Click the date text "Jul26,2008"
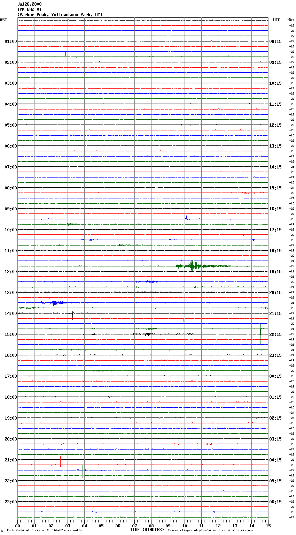Viewport: 296px width, 535px height. pyautogui.click(x=30, y=4)
